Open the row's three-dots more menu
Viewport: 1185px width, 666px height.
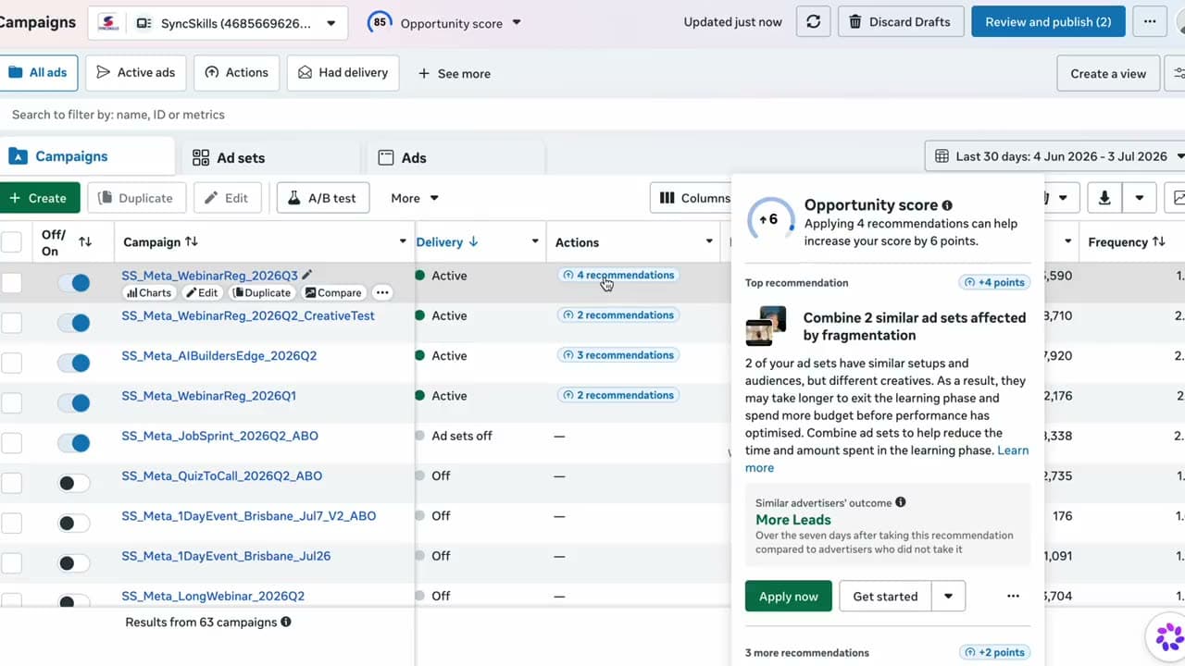click(x=381, y=292)
